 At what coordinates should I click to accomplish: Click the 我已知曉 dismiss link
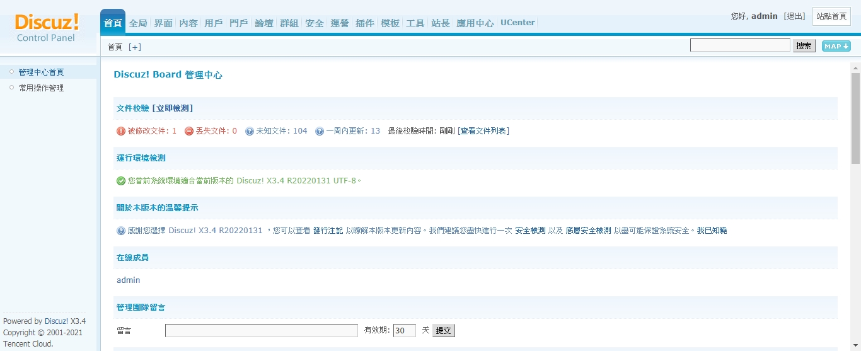(x=712, y=231)
